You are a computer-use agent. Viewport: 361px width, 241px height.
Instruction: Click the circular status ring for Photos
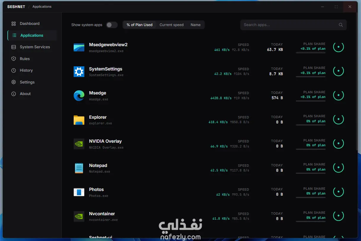pyautogui.click(x=339, y=192)
